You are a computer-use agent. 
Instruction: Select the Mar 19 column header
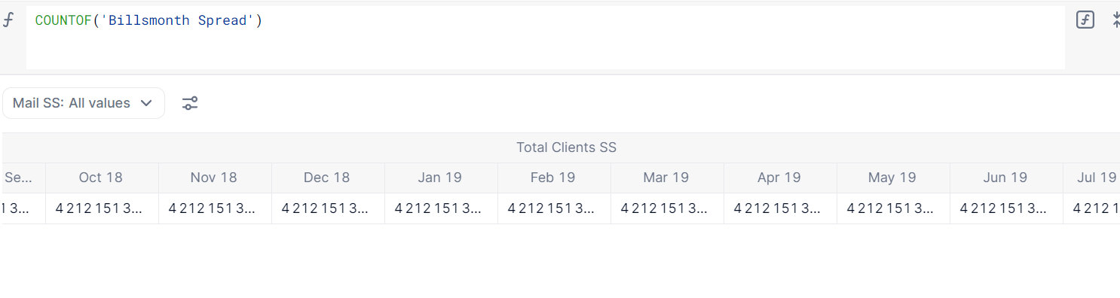[x=667, y=178]
